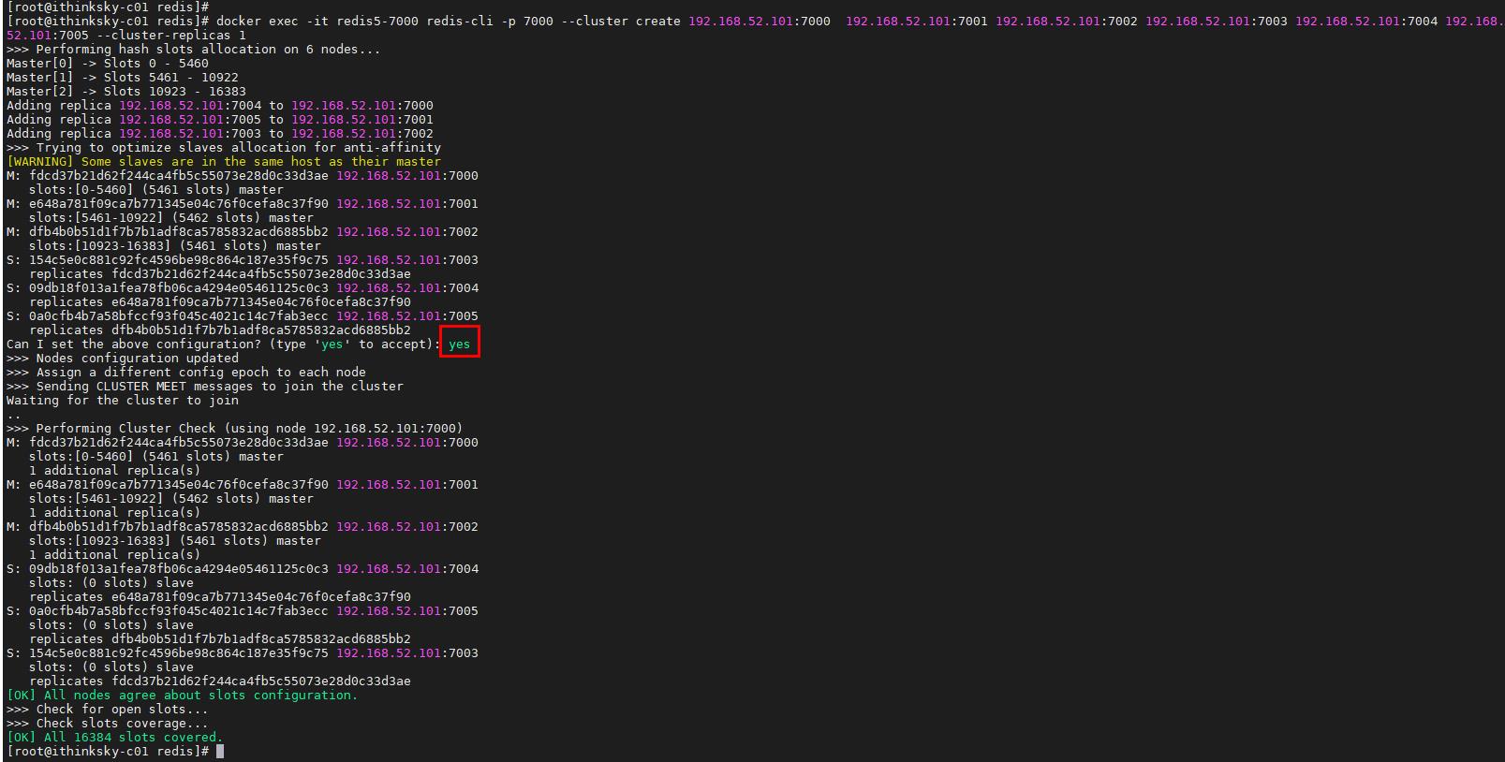This screenshot has width=1505, height=762.
Task: Click '--cluster-replicas 1' at the command's end
Action: coord(170,35)
